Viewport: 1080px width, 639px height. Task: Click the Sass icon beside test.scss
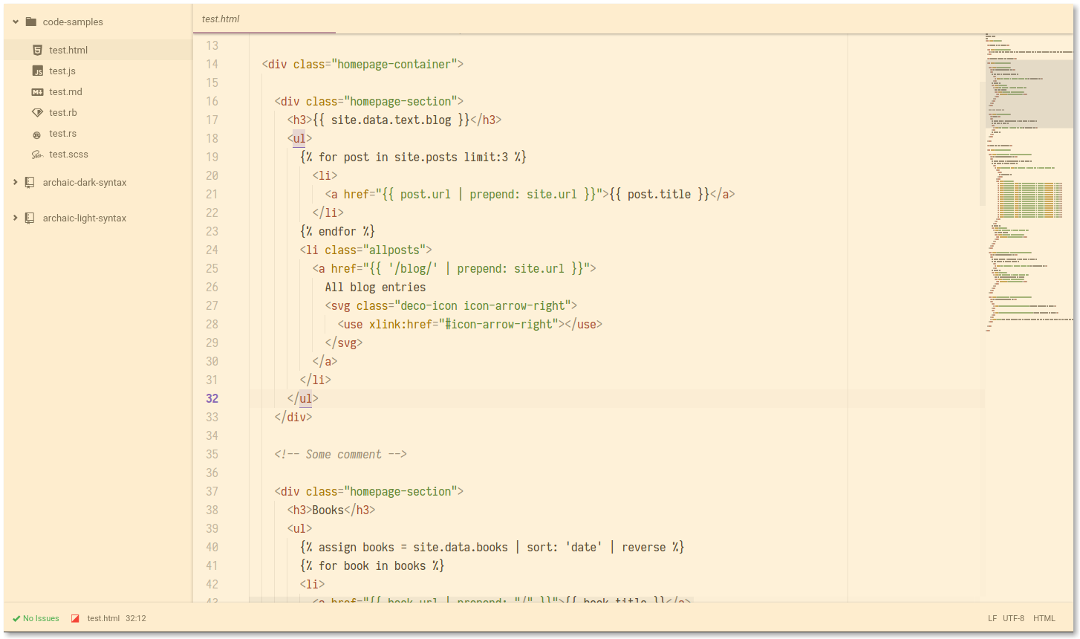coord(37,155)
